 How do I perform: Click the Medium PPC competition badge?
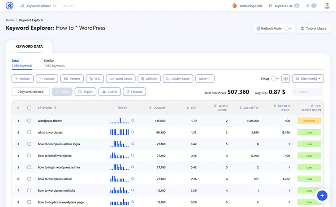point(309,121)
